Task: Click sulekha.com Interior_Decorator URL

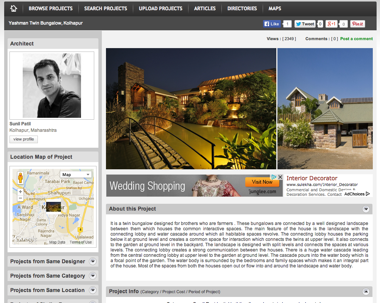Action: pos(322,184)
